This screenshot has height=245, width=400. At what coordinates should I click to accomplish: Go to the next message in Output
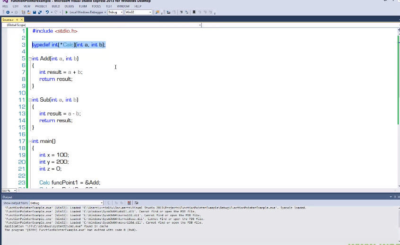[x=122, y=203]
